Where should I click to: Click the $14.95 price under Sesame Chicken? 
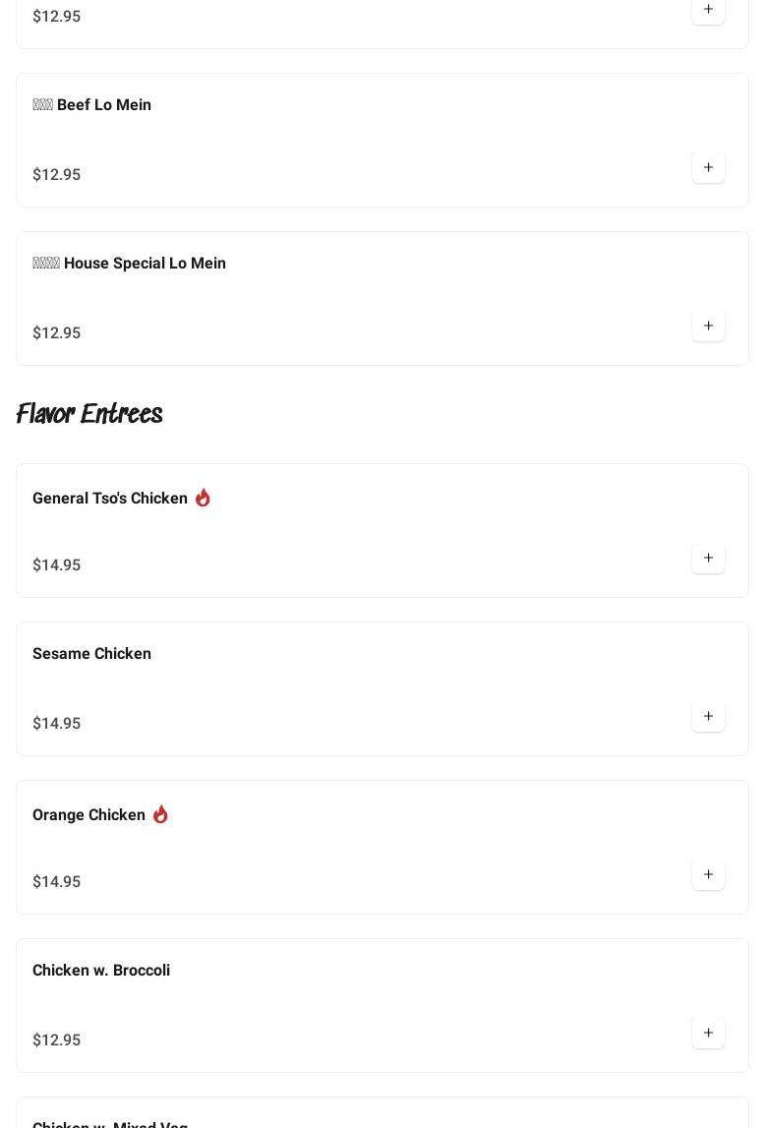tap(57, 724)
